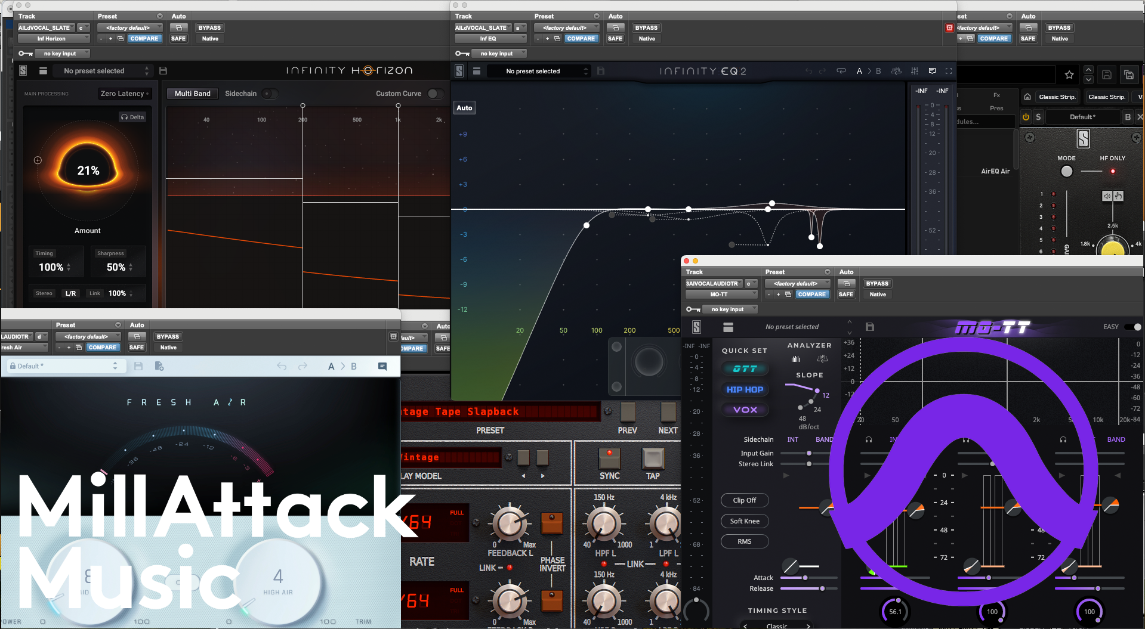
Task: Select the HIP HOP quick set
Action: pyautogui.click(x=745, y=389)
